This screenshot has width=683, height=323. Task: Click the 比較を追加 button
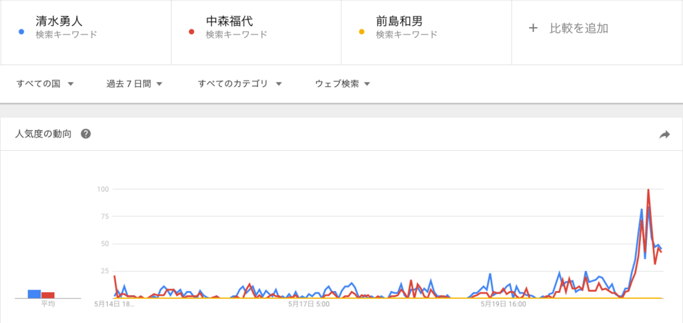click(578, 28)
